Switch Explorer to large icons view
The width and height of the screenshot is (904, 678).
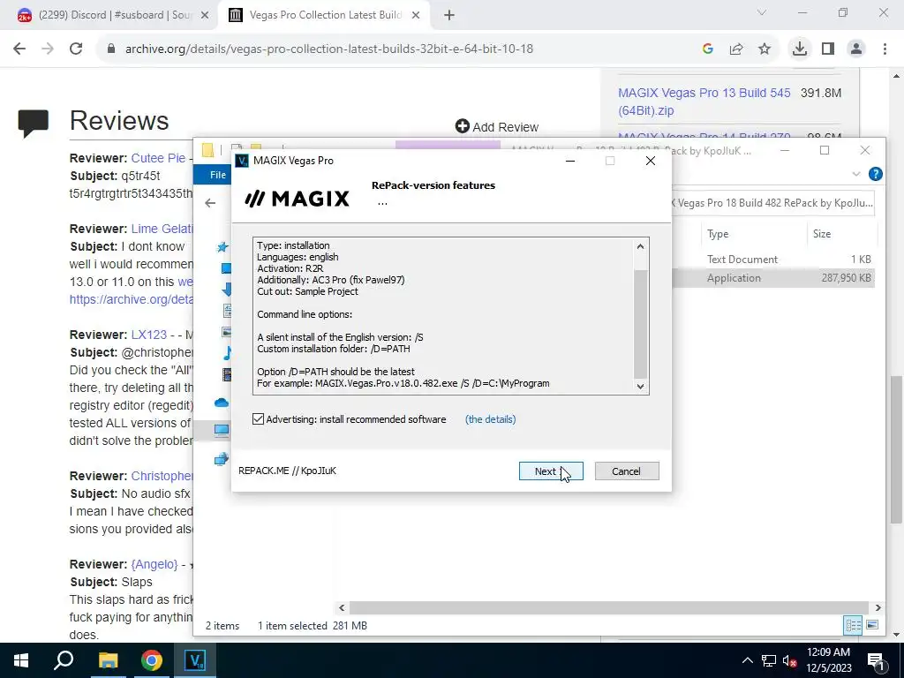click(x=872, y=626)
